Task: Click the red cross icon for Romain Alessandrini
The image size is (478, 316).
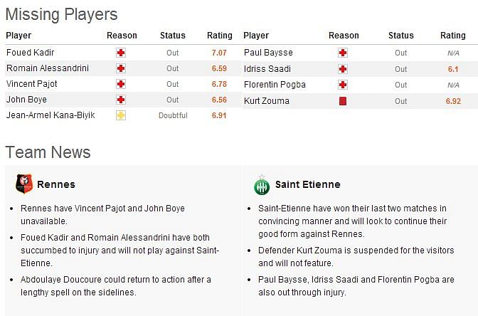Action: pos(121,68)
